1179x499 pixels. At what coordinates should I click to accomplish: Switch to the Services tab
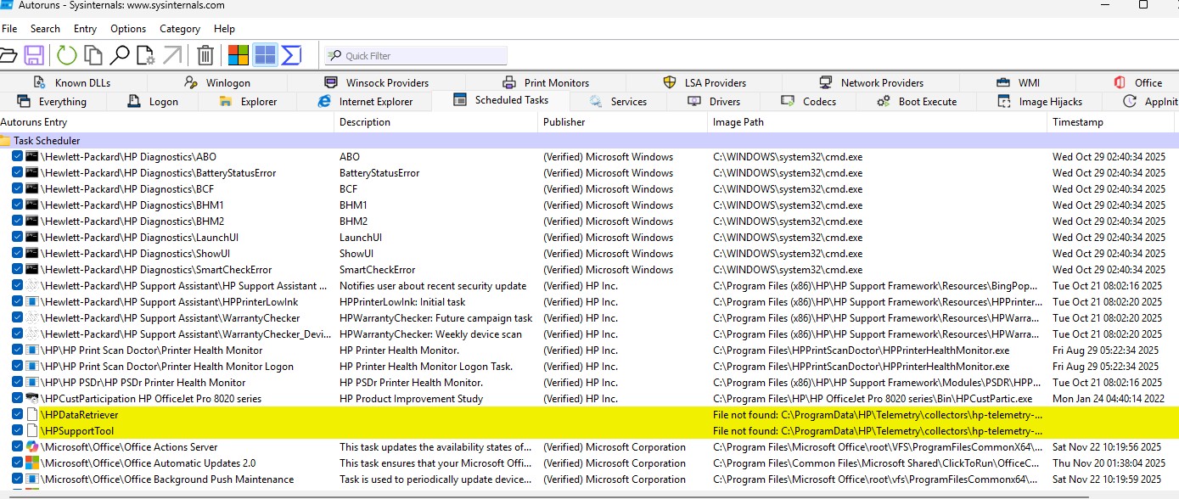[x=629, y=100]
